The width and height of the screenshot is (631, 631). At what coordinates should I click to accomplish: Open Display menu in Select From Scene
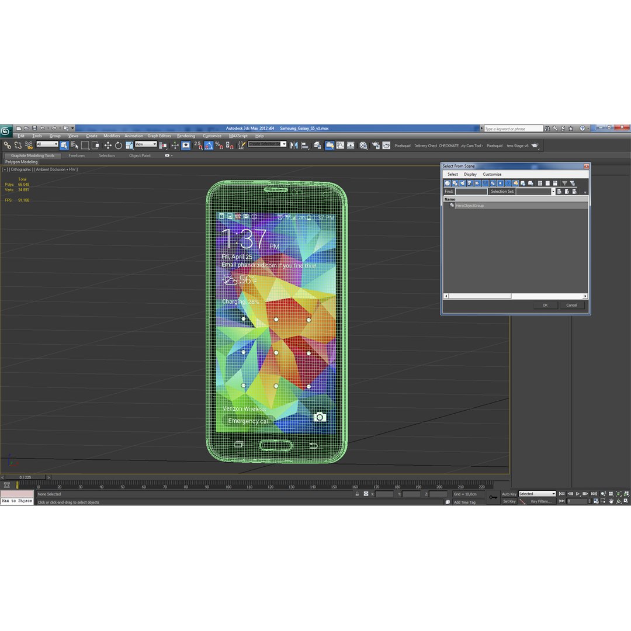pos(470,174)
